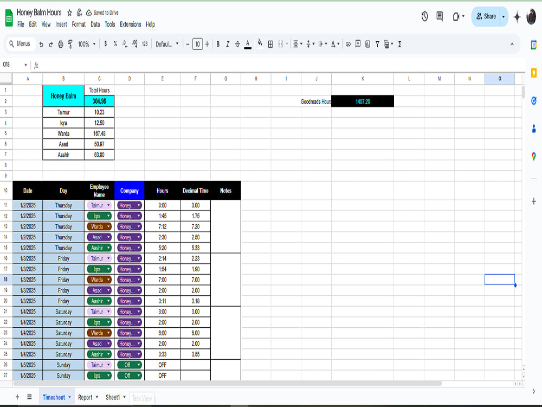542x407 pixels.
Task: Open Google Maps side panel
Action: (x=534, y=156)
